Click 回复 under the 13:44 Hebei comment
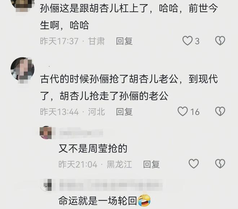The image size is (238, 209). 124,112
